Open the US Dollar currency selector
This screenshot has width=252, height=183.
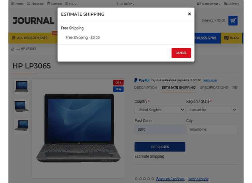point(125,4)
